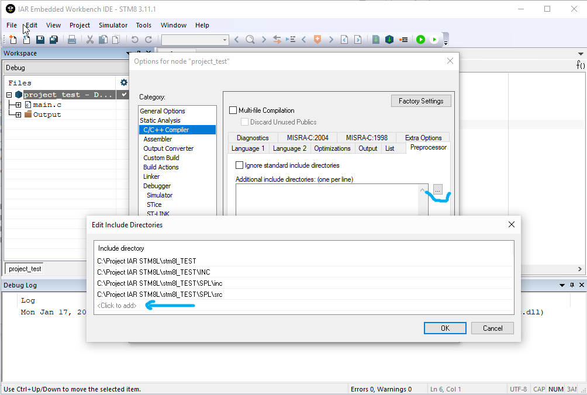Click the Find magnifier icon
Viewport: 587px width, 395px height.
coord(250,39)
